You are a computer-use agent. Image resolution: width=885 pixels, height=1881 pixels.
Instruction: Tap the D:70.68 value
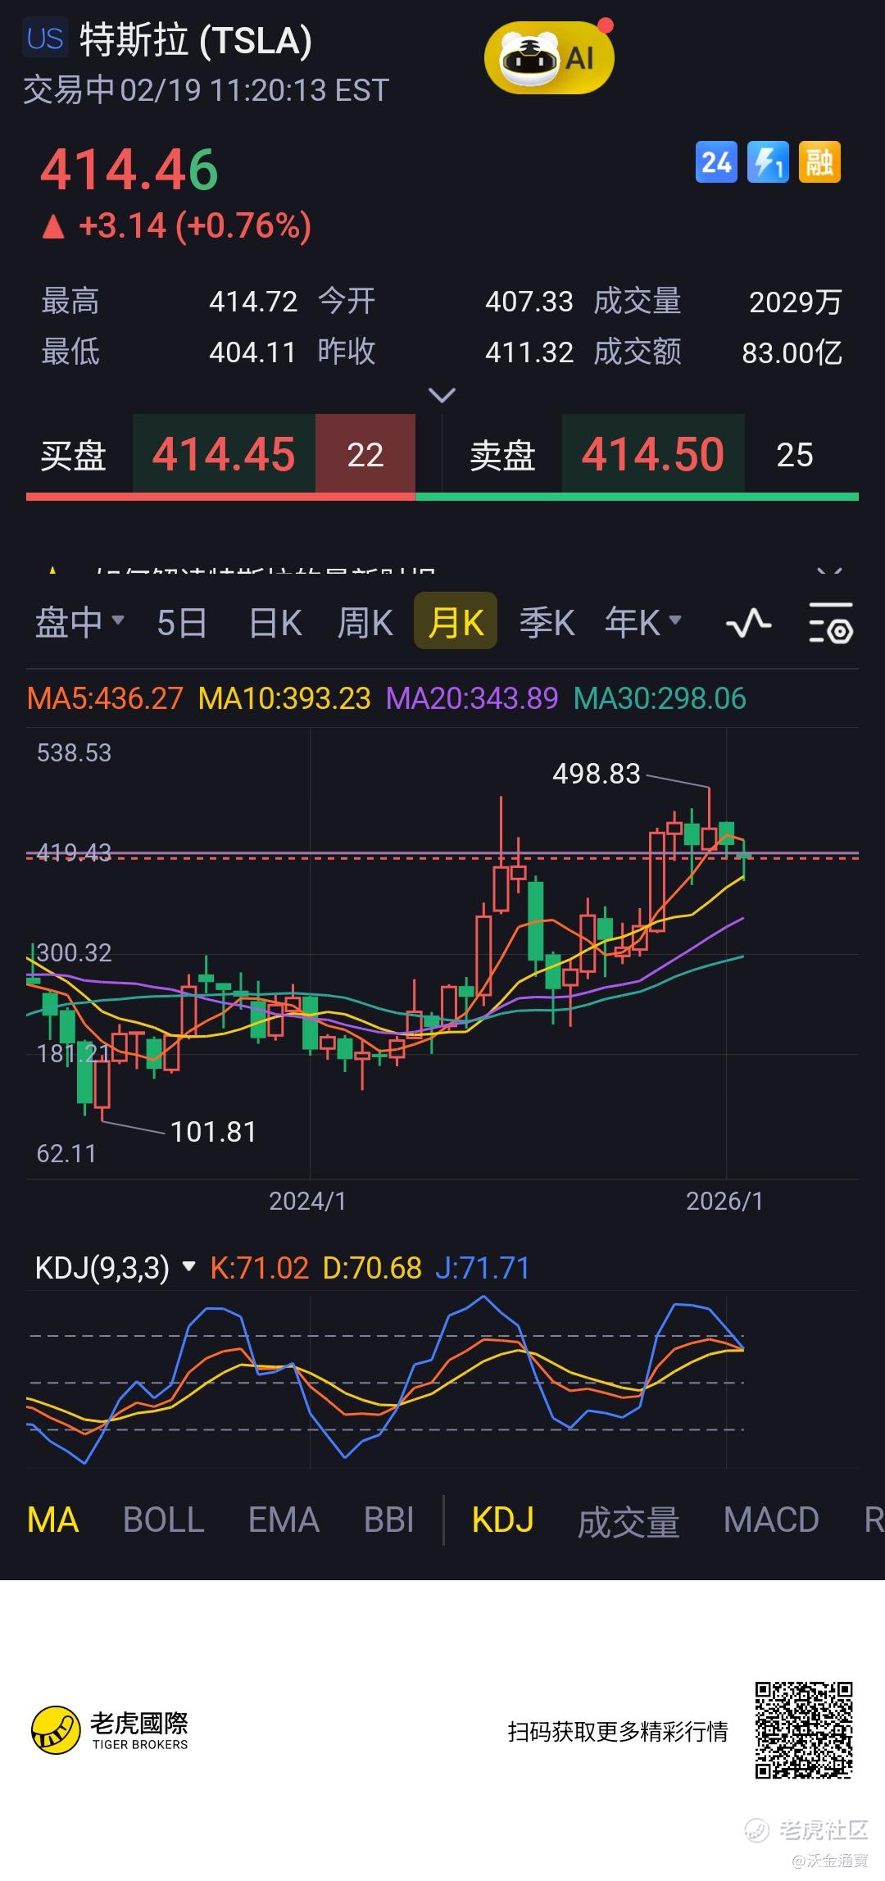[372, 1268]
